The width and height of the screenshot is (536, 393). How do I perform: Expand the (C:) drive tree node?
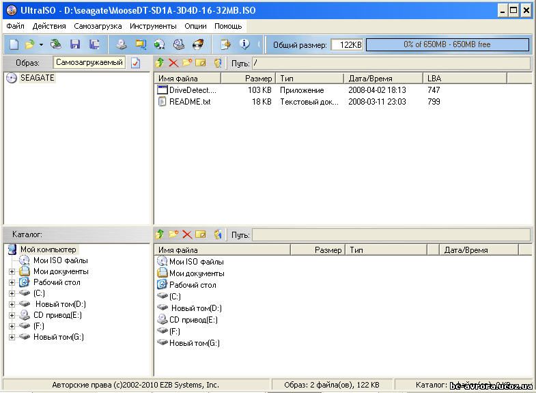point(12,293)
